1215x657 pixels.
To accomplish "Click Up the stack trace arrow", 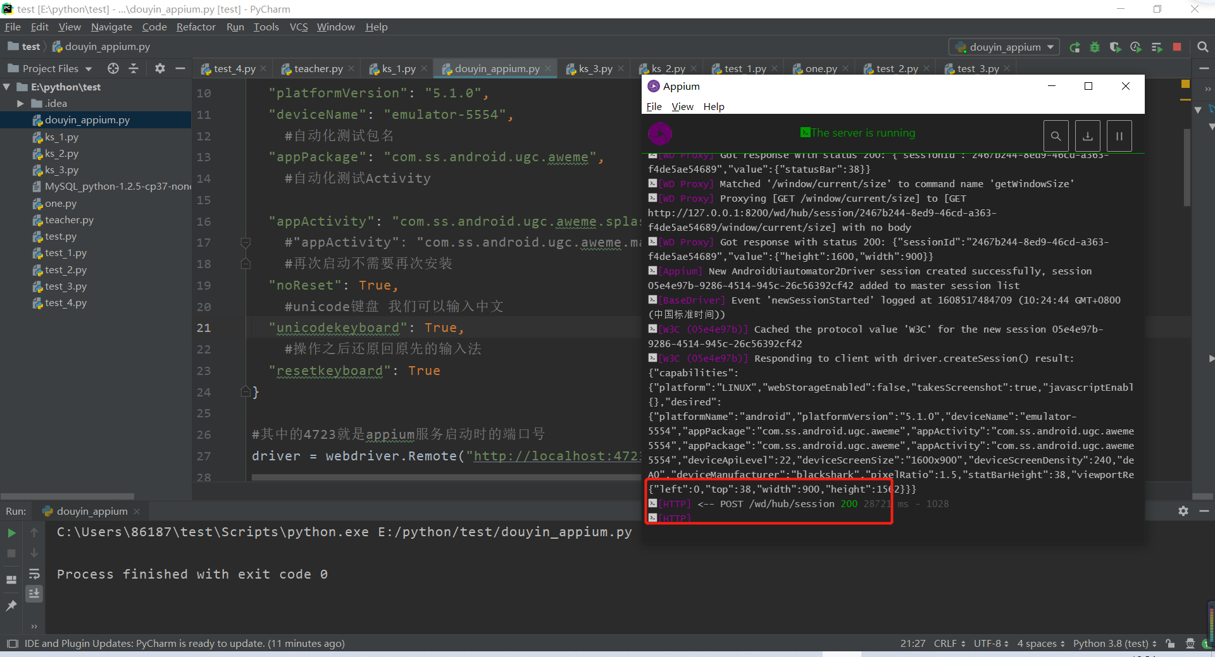I will click(34, 533).
